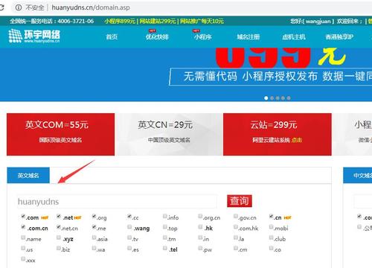Switch to the 英文域名 tab
Screen dimensions: 372x268
pos(28,176)
